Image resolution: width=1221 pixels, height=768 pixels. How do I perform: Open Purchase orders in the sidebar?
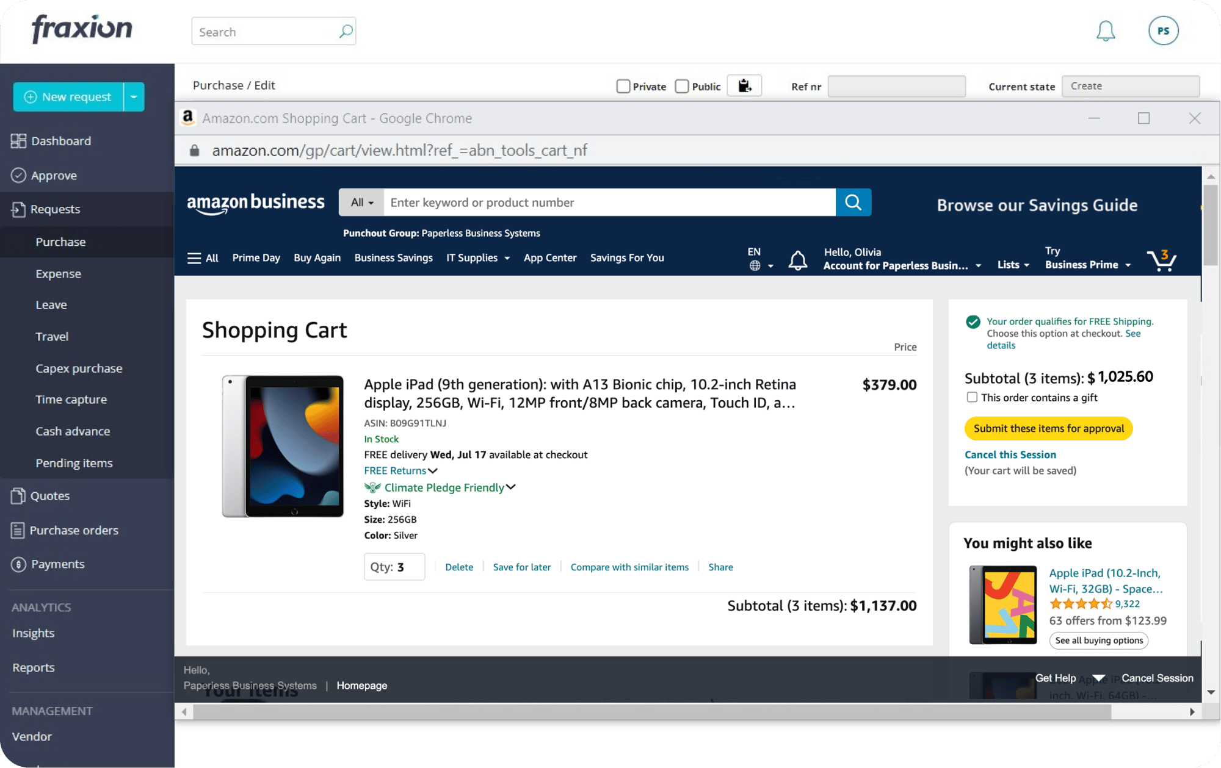74,530
